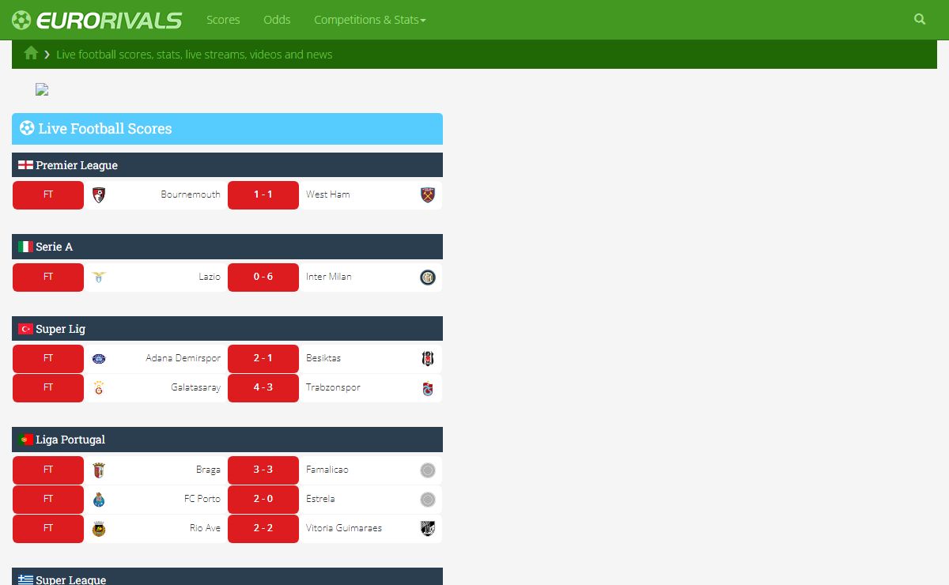Open the Premier League competition header

tap(227, 165)
